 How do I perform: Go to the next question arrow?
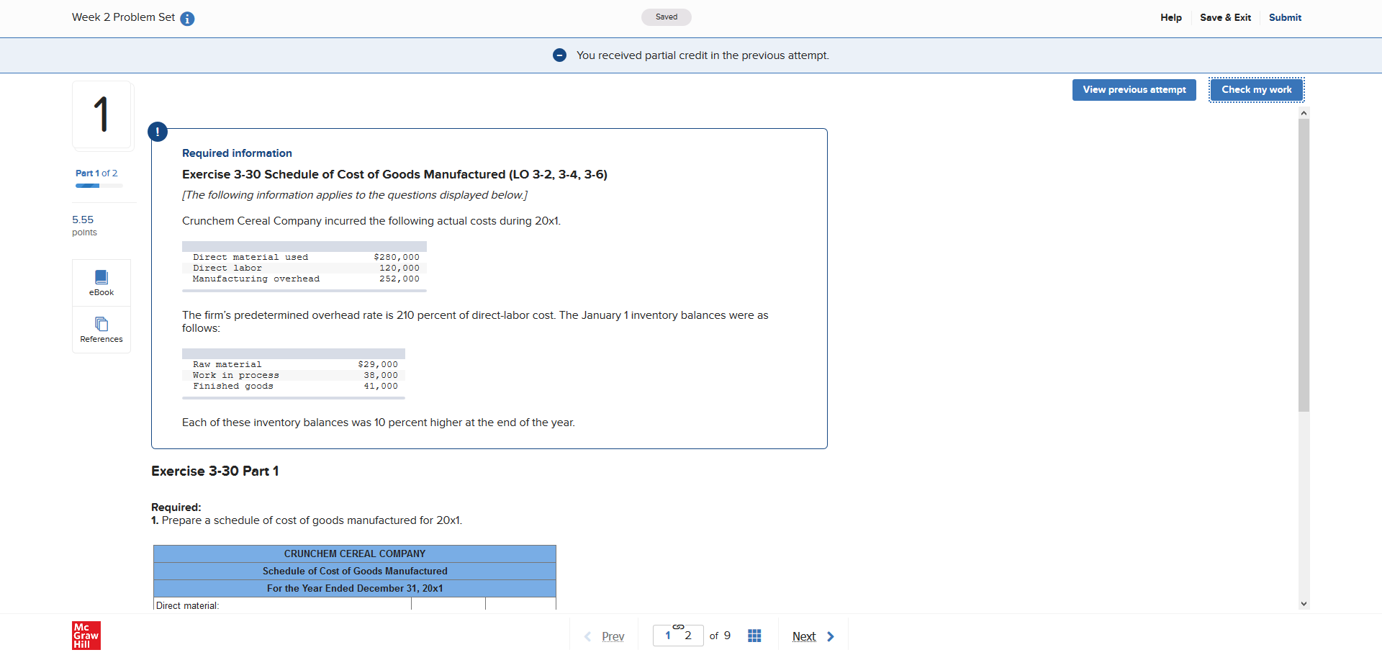[x=831, y=636]
